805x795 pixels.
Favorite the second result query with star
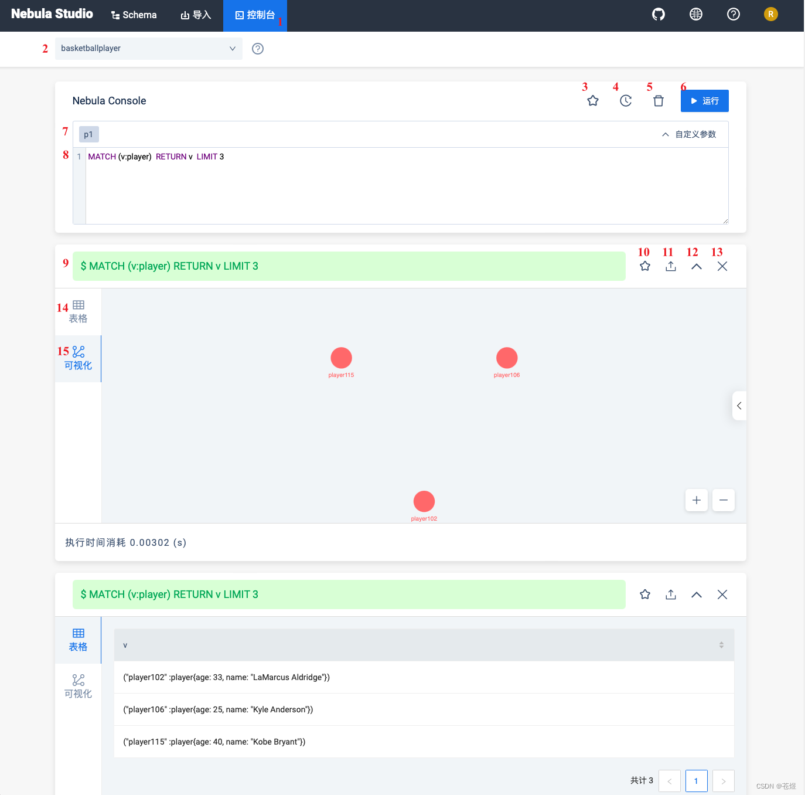tap(645, 594)
